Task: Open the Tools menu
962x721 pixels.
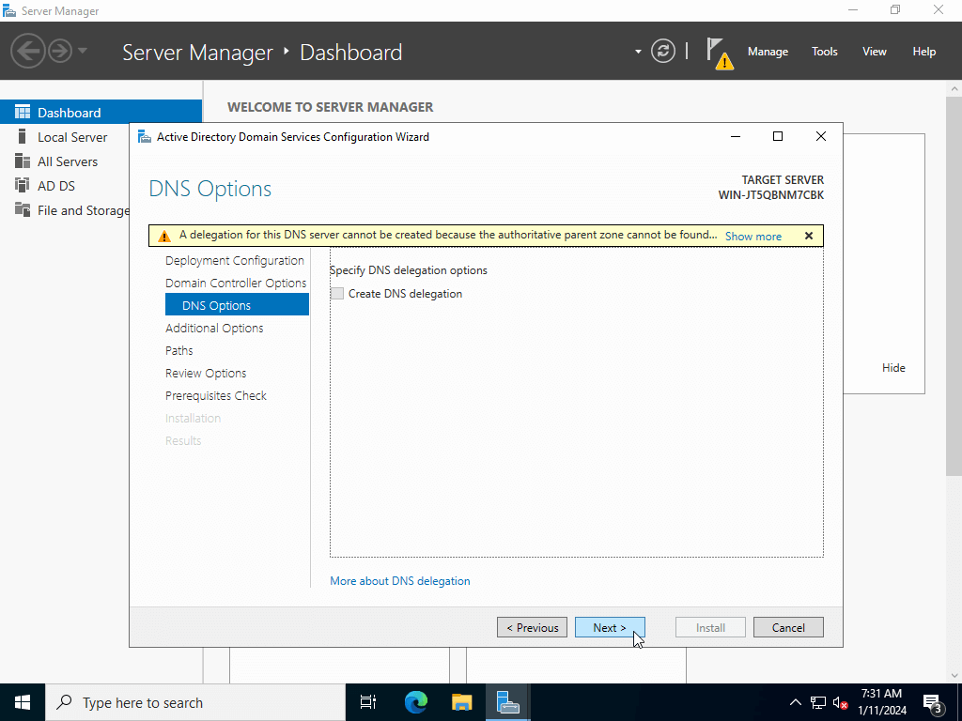Action: tap(824, 52)
